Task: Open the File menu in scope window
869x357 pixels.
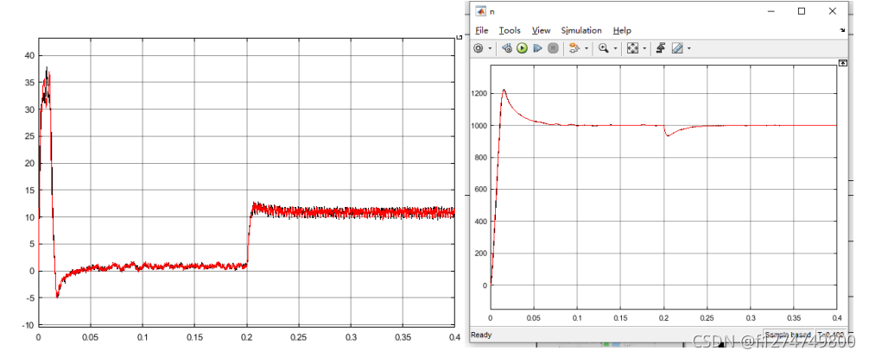Action: click(x=482, y=30)
